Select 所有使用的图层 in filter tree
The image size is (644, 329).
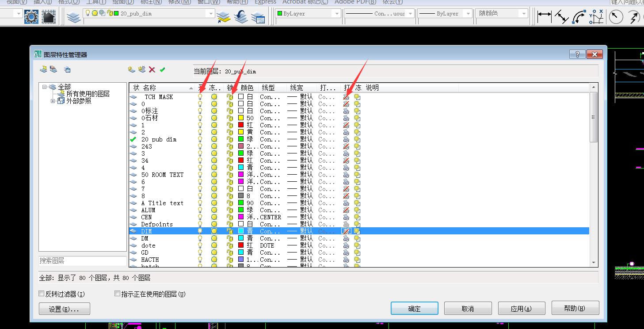tap(88, 94)
